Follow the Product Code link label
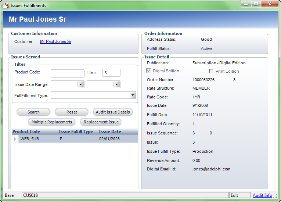Image resolution: width=281 pixels, height=202 pixels. point(27,72)
